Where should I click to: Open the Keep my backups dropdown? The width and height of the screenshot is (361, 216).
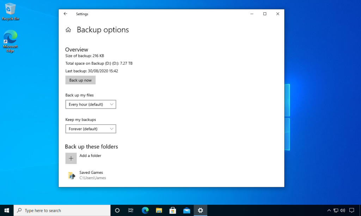pos(91,129)
